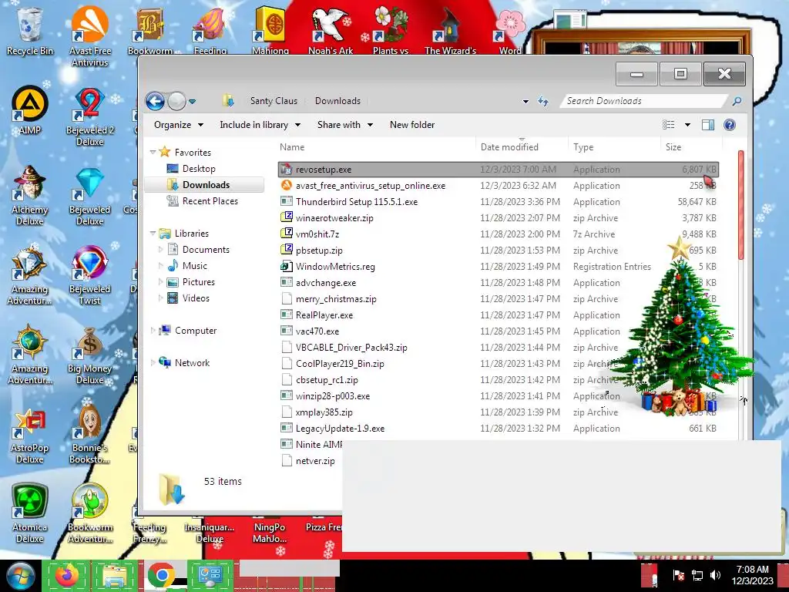Toggle the preview pane icon

[x=707, y=125]
